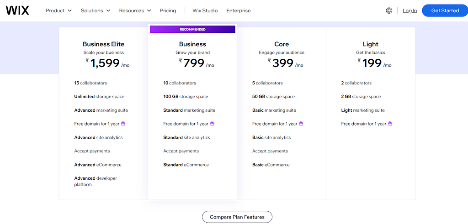Click 'Advanced site analytics' feature

(x=99, y=138)
